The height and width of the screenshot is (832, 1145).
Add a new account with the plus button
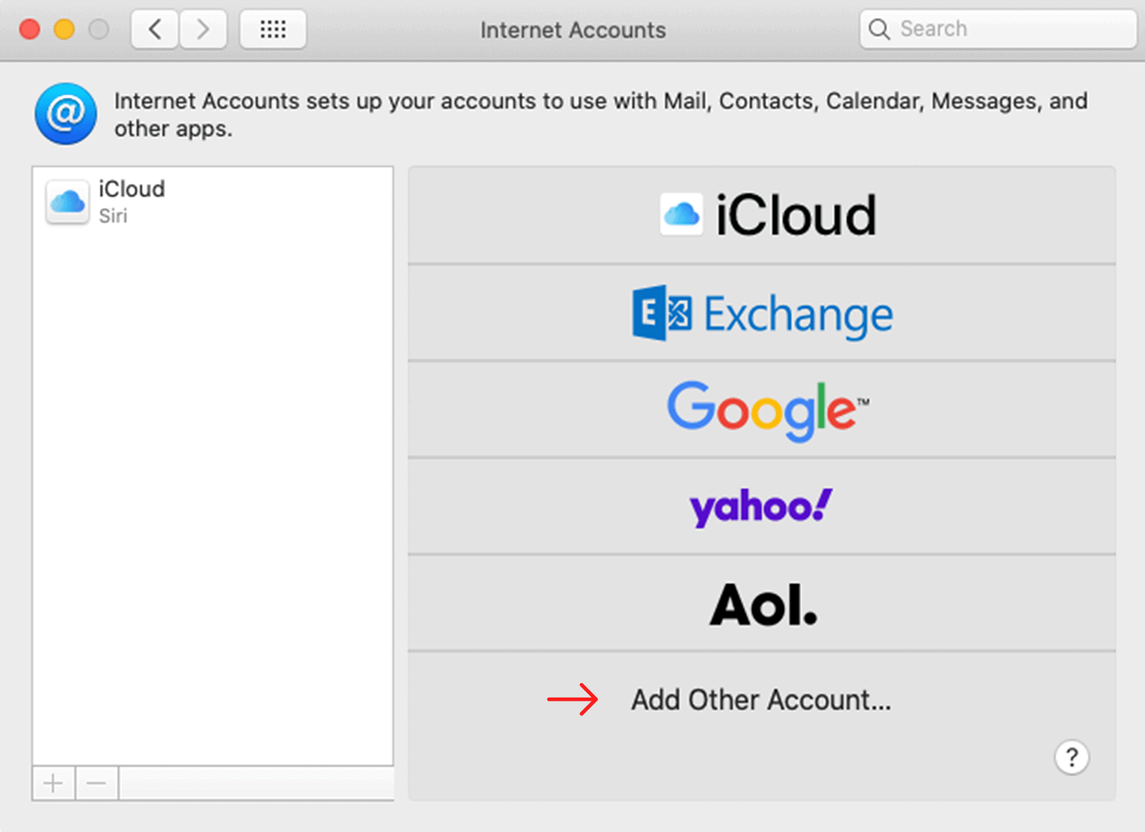pyautogui.click(x=53, y=783)
